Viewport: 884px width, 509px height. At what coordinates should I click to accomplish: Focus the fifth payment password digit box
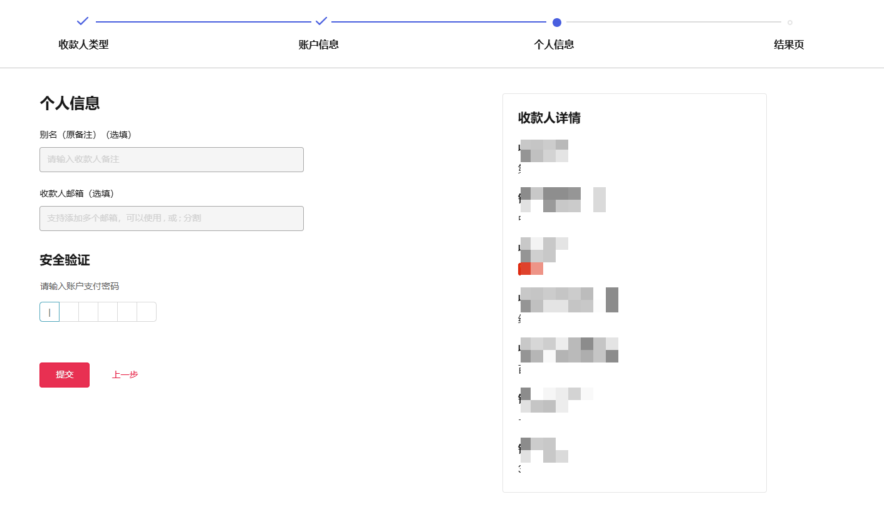tap(127, 312)
